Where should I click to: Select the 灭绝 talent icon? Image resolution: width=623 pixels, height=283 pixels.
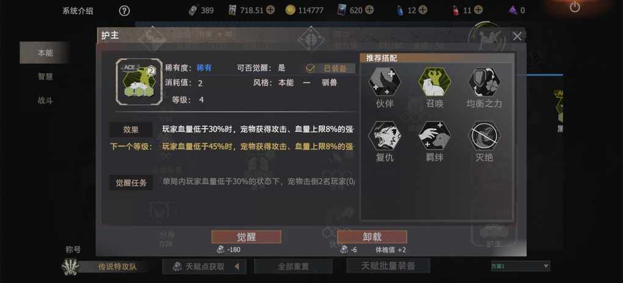coord(484,136)
